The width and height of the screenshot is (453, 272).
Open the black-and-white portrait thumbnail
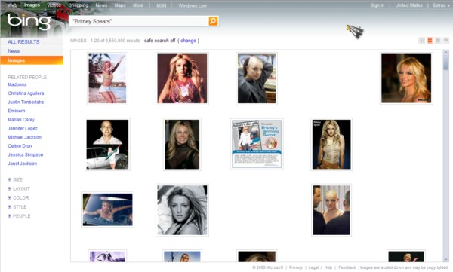(182, 210)
